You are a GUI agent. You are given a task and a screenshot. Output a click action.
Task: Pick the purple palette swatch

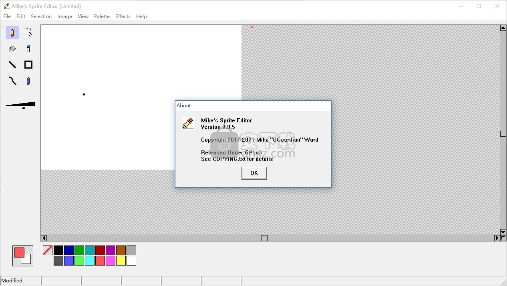(111, 250)
